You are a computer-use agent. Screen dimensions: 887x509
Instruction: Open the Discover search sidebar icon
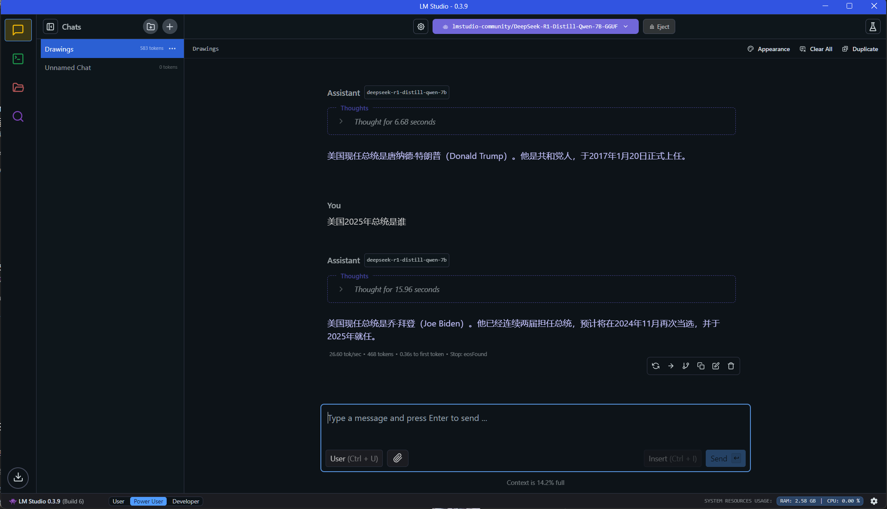coord(18,116)
